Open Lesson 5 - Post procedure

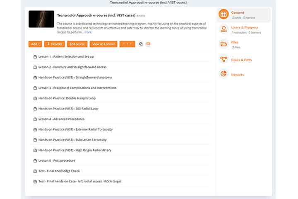(x=57, y=161)
